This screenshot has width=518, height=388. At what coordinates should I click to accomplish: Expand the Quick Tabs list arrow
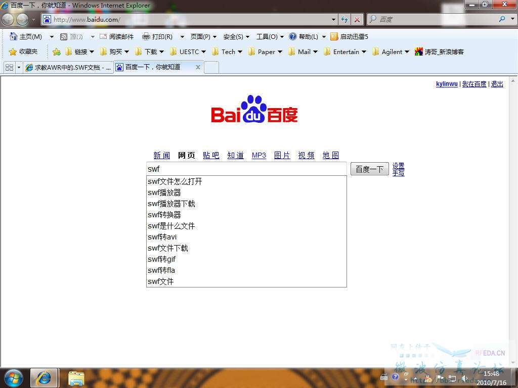(x=19, y=67)
